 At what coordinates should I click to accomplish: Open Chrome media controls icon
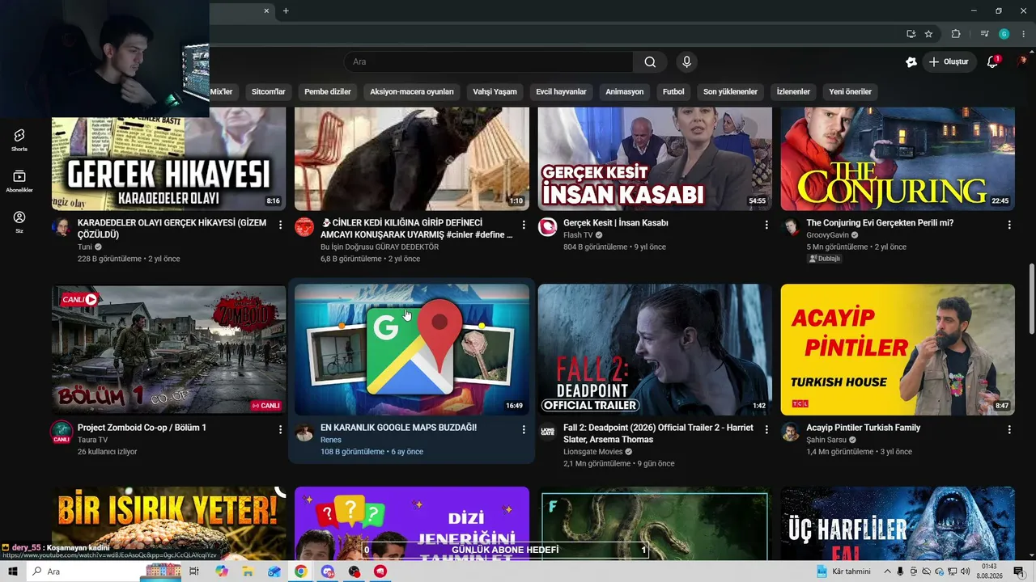[984, 34]
